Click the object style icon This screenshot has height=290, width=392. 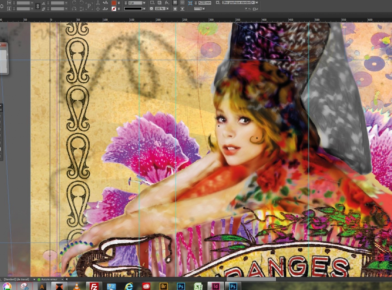click(x=218, y=3)
